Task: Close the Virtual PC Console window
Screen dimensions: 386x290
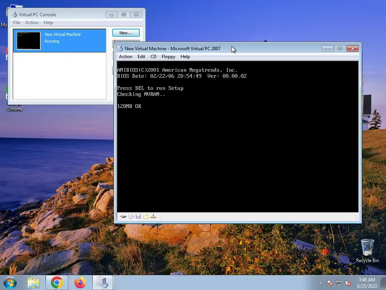Action: (x=136, y=15)
